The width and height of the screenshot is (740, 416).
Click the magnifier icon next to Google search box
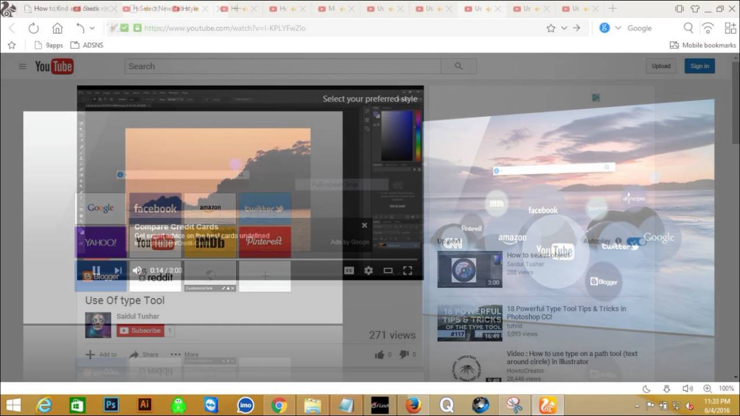click(x=689, y=28)
